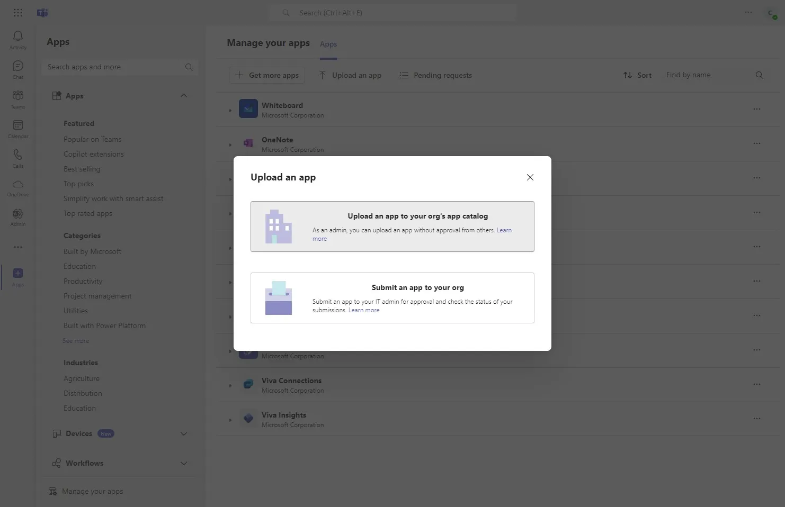This screenshot has width=785, height=507.
Task: Switch to the Apps tab
Action: click(x=328, y=44)
